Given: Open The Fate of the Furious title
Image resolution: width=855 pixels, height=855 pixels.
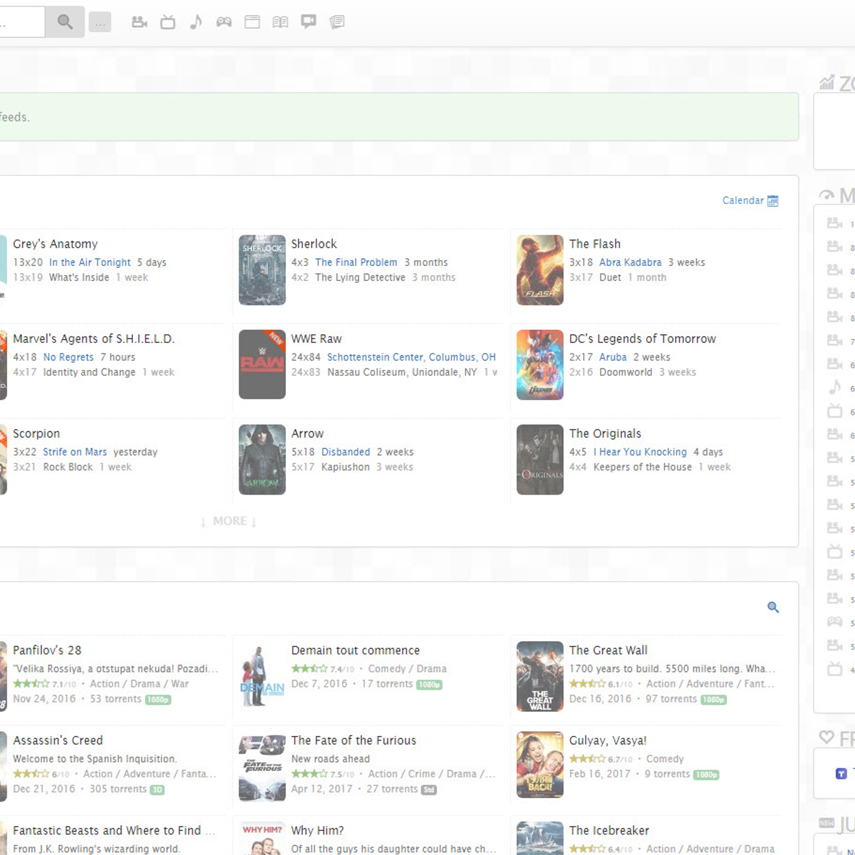Looking at the screenshot, I should [353, 741].
